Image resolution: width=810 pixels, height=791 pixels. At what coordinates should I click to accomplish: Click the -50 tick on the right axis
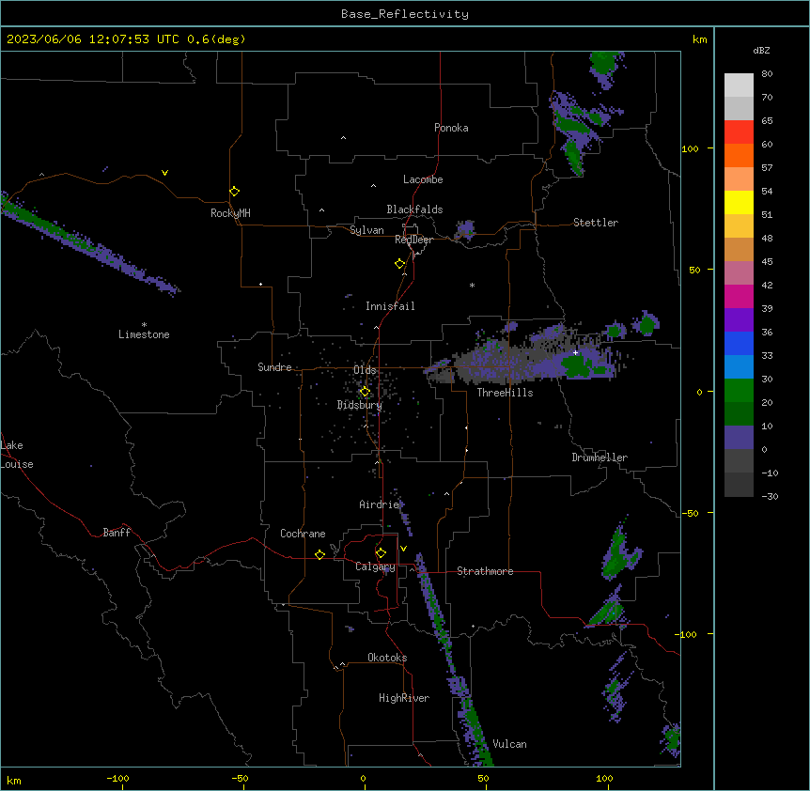tap(690, 513)
